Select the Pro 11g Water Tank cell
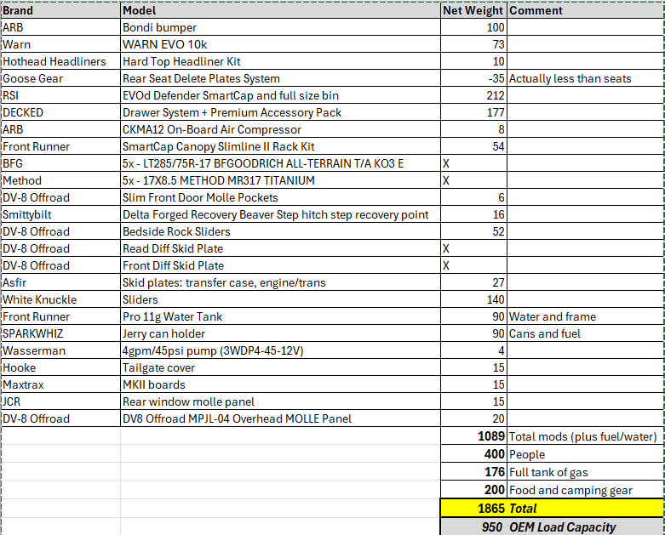The image size is (665, 535). 280,316
